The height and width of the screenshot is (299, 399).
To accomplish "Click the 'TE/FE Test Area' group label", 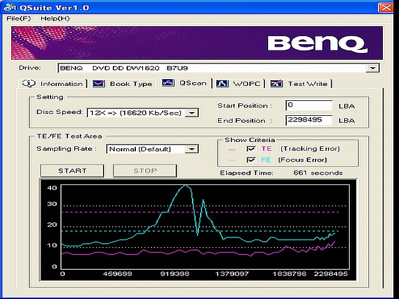I will (69, 136).
